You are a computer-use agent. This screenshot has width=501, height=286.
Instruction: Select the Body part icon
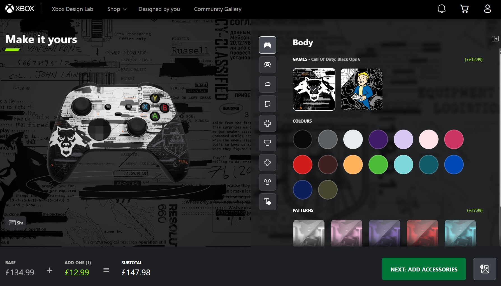268,45
